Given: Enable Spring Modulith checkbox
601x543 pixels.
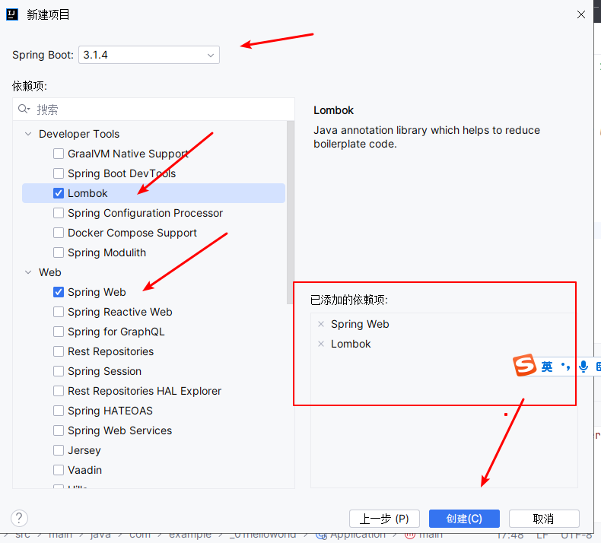Looking at the screenshot, I should click(x=59, y=252).
